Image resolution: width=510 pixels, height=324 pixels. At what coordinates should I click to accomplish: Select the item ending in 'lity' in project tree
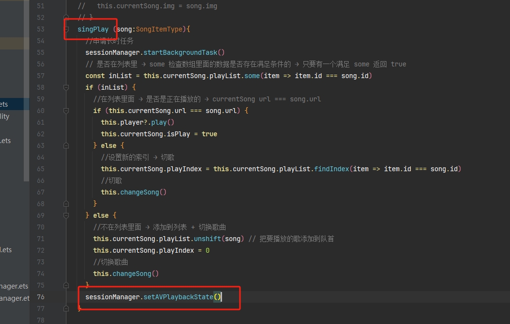[5, 116]
